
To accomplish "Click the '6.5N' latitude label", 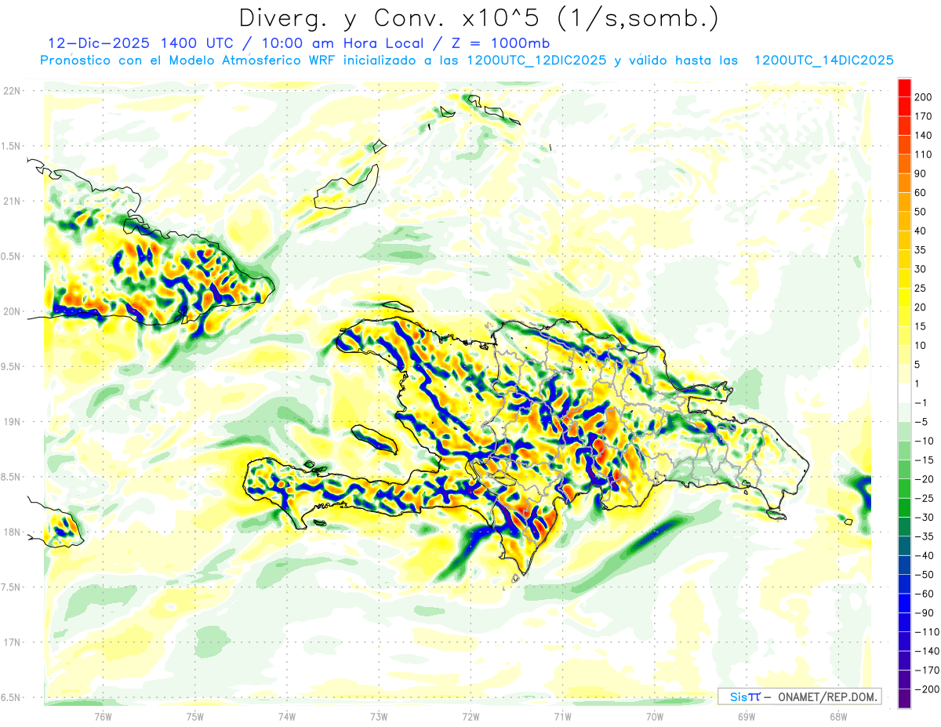I will 10,697.
